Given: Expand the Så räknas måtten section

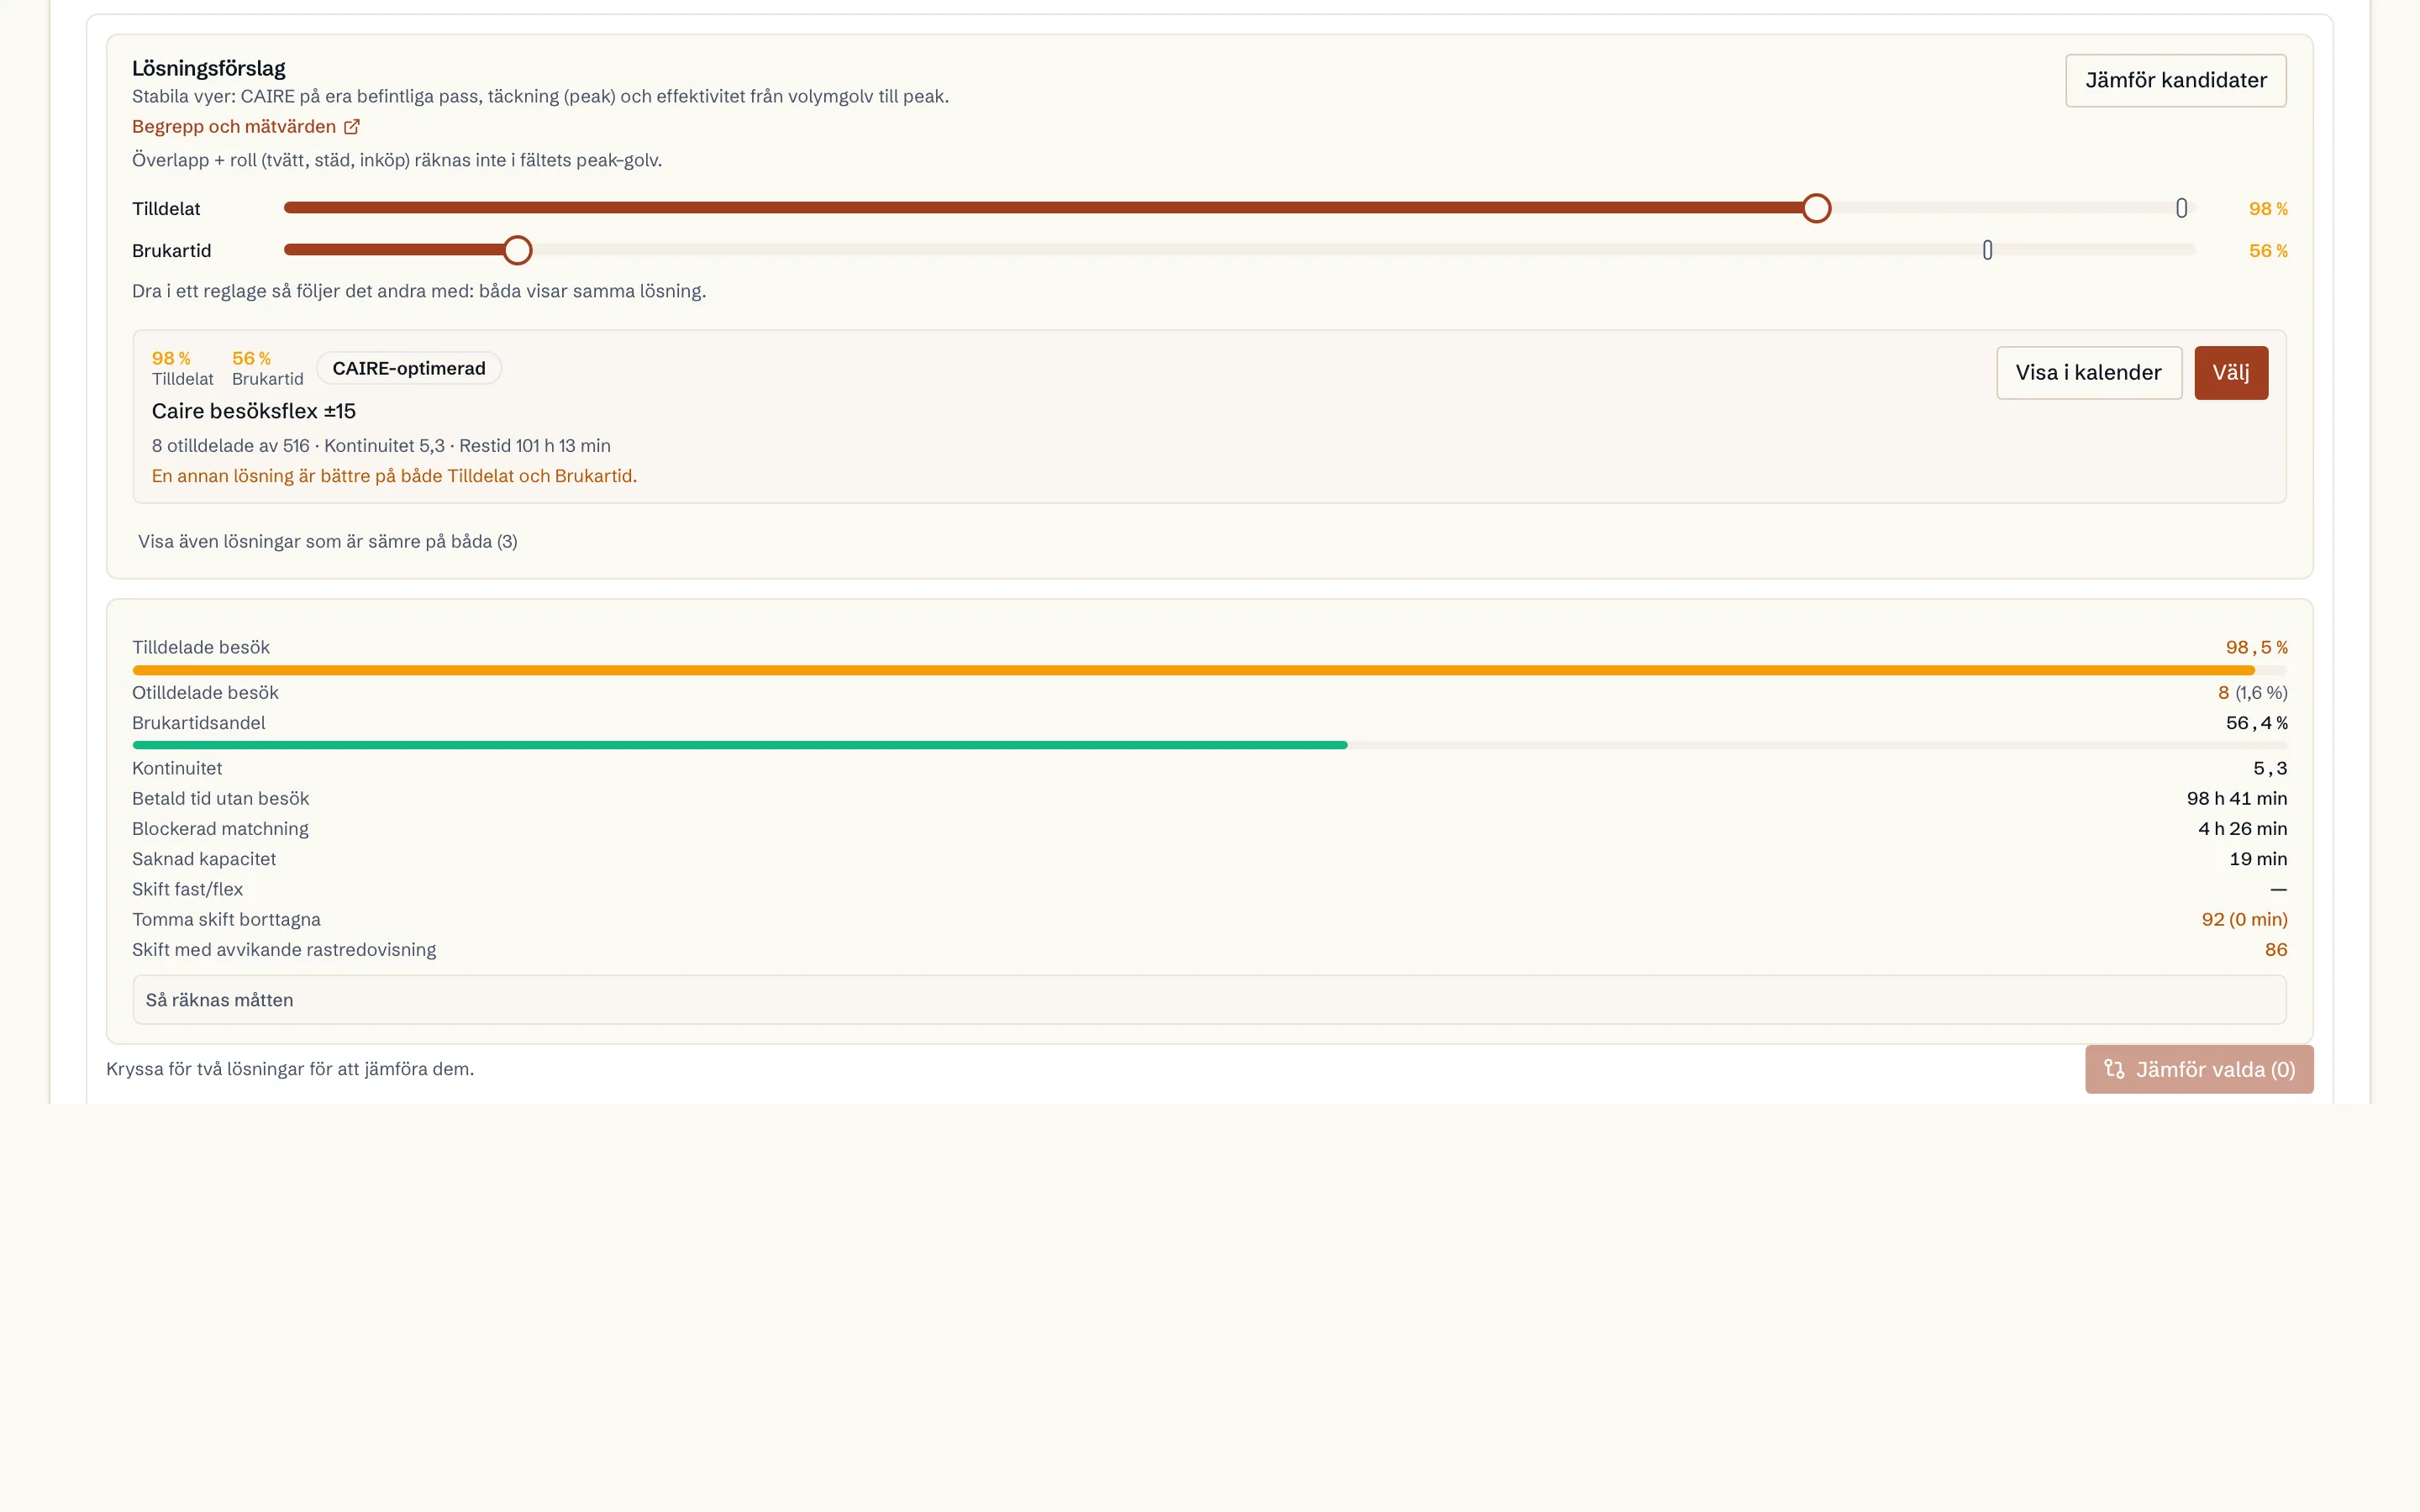Looking at the screenshot, I should tap(1209, 1000).
